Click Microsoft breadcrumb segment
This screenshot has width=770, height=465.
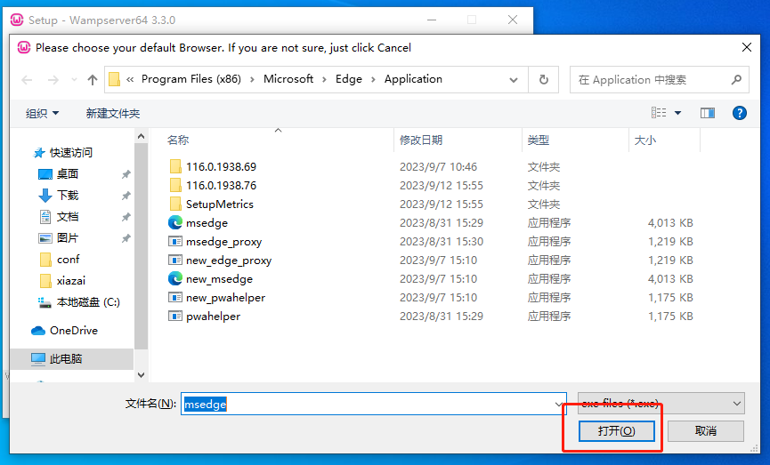[x=288, y=79]
